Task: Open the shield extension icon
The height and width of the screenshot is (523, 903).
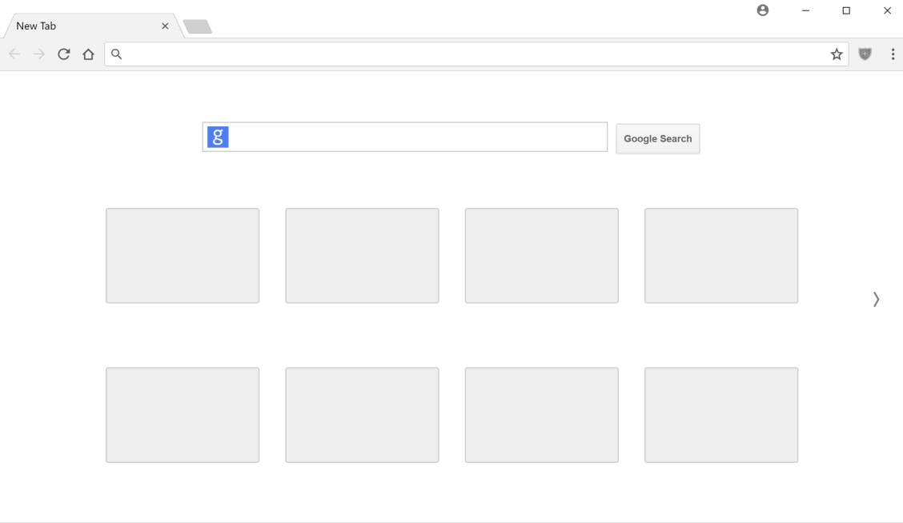Action: coord(865,54)
